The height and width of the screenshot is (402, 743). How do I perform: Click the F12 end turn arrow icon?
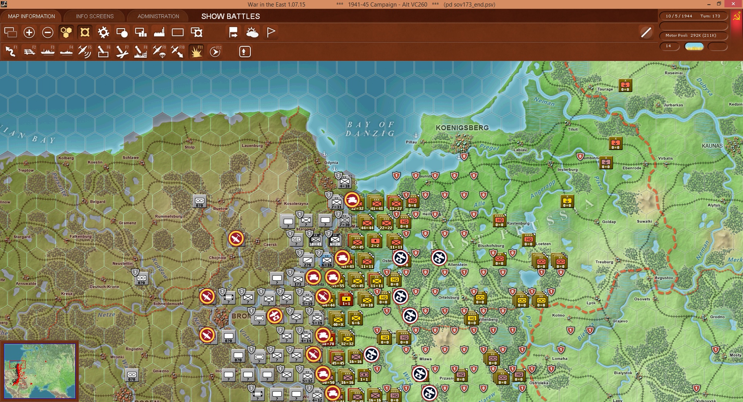pyautogui.click(x=215, y=51)
